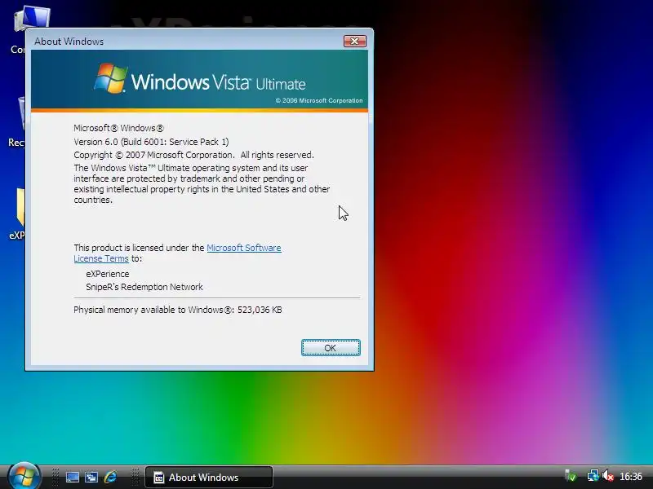Viewport: 653px width, 489px height.
Task: Click physical memory '523,036 KB' text
Action: tap(260, 310)
